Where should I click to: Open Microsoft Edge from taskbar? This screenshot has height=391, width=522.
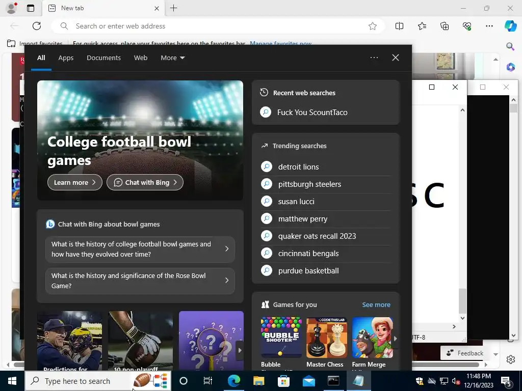(233, 381)
